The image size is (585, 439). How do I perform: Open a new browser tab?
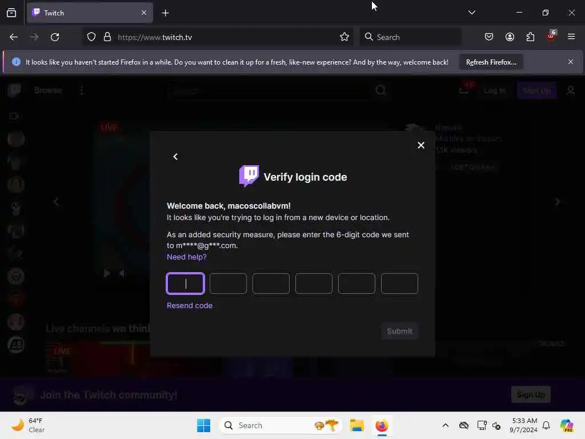[x=165, y=13]
